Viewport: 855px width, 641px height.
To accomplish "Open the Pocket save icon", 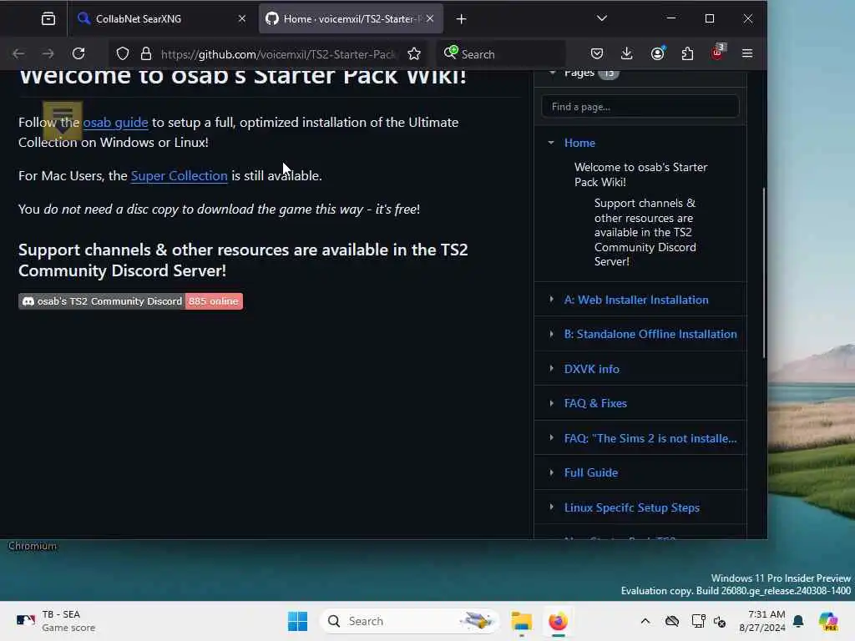I will click(597, 53).
